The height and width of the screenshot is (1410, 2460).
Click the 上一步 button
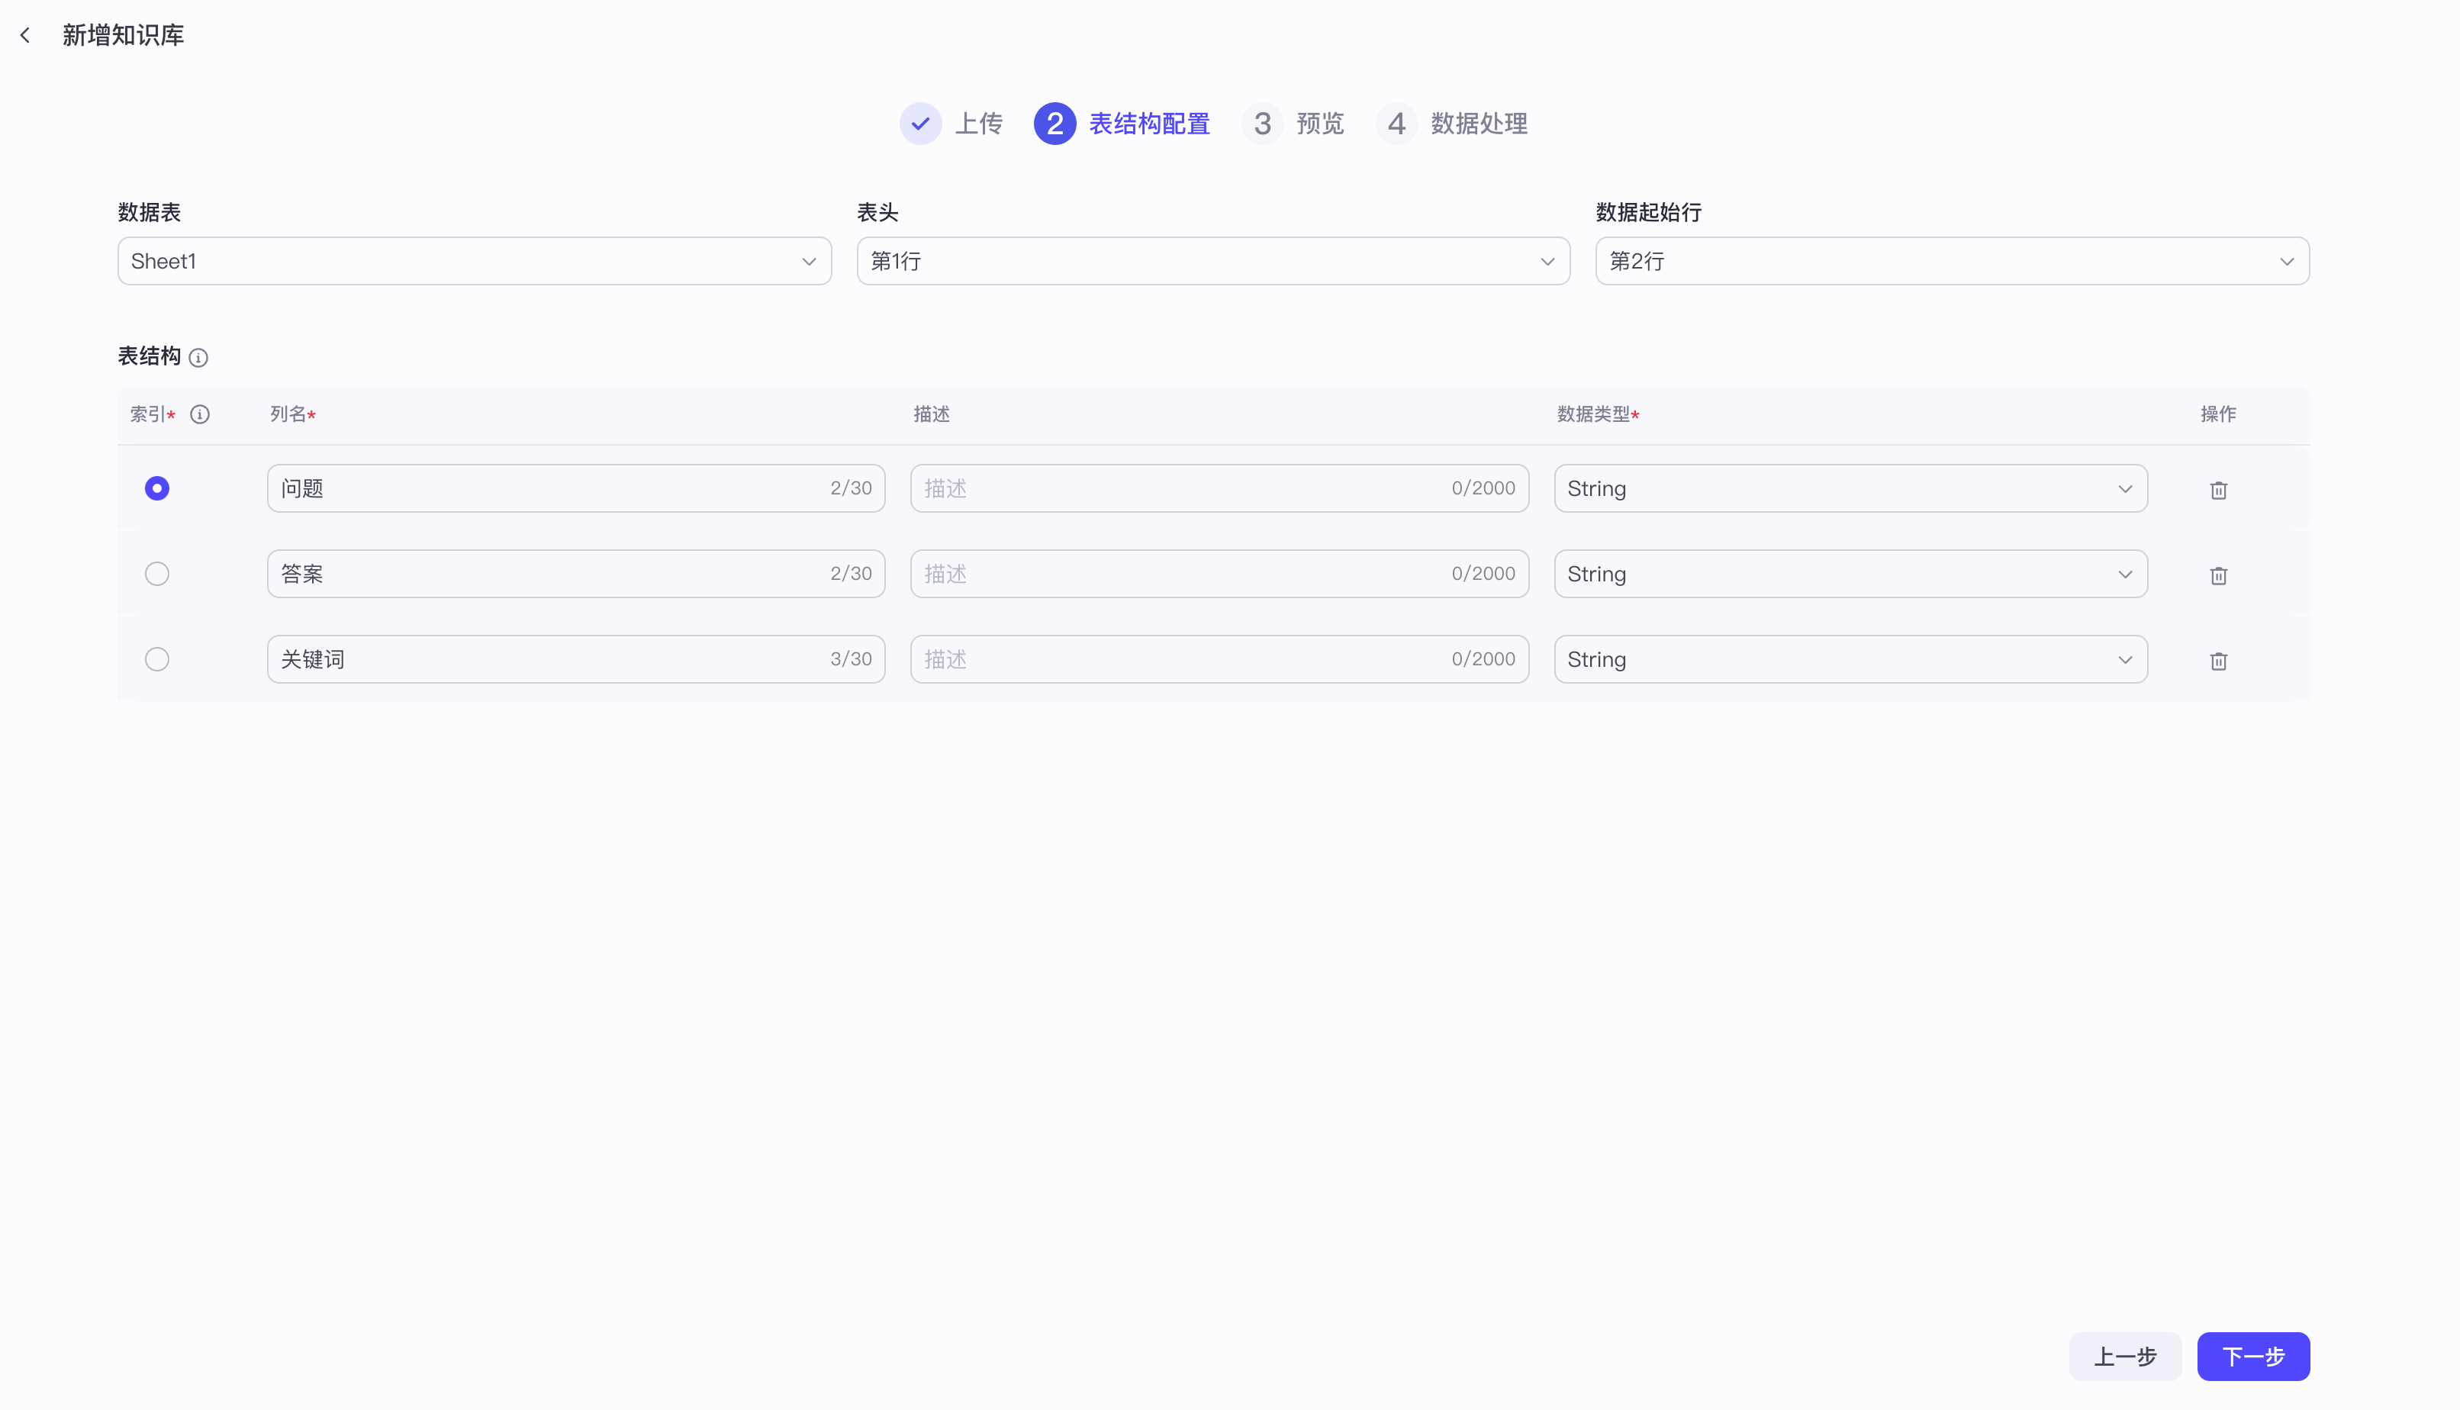coord(2125,1356)
